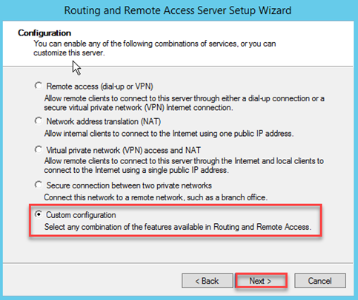
Task: Click the Next > button
Action: (261, 281)
